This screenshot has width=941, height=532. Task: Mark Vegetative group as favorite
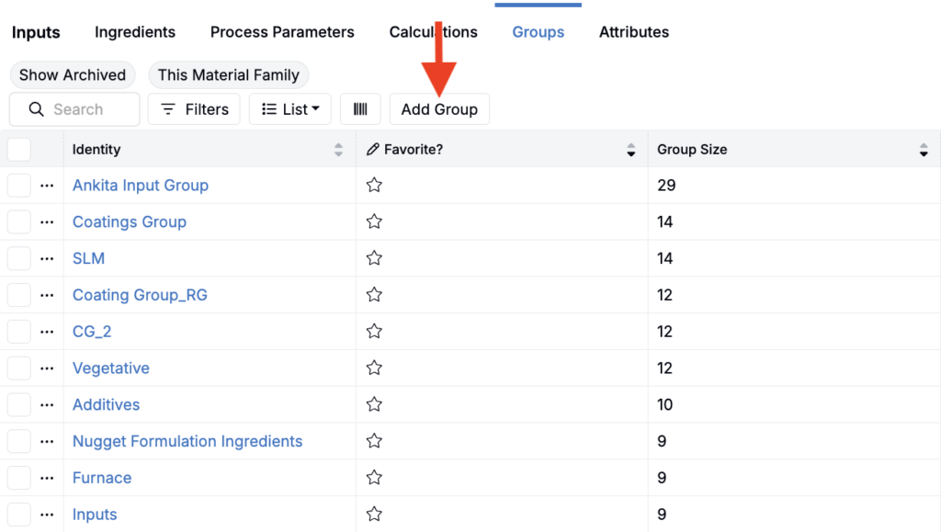tap(374, 368)
